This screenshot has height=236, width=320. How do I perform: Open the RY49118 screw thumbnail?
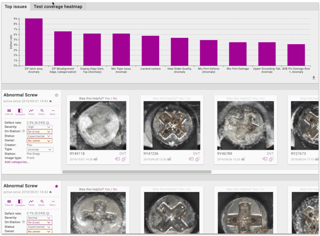coord(98,125)
